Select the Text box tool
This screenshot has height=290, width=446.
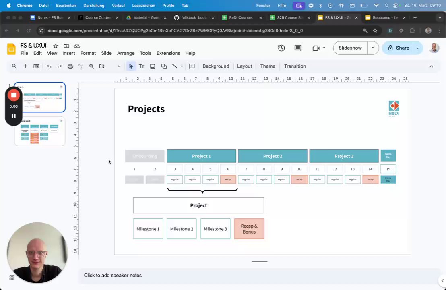pyautogui.click(x=141, y=66)
